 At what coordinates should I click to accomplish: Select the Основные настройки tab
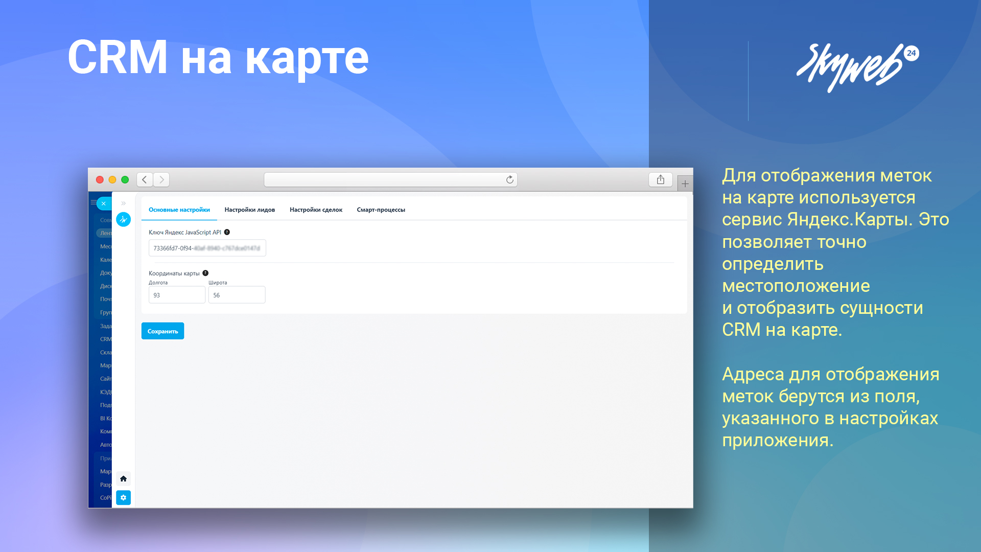pyautogui.click(x=179, y=210)
